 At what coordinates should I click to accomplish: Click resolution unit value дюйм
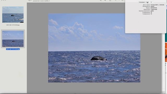click(x=152, y=11)
